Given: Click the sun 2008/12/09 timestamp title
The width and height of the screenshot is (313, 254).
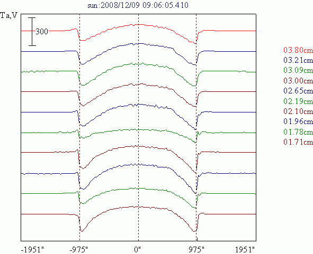Looking at the screenshot, I should click(138, 5).
